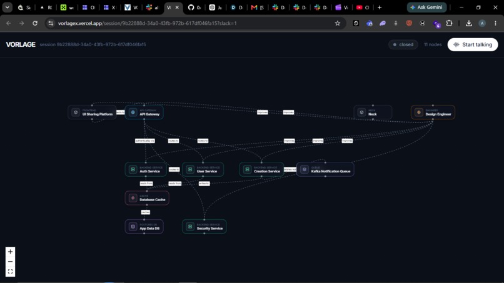Select the User Service node icon
This screenshot has height=283, width=504.
coord(190,169)
